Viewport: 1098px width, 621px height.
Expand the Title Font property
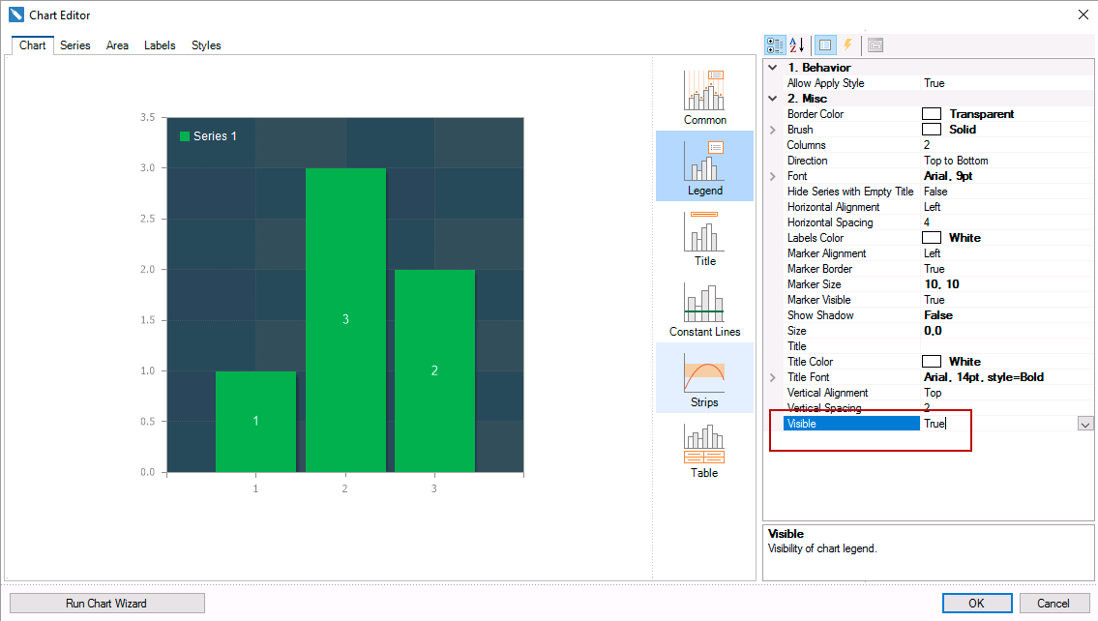(x=772, y=377)
